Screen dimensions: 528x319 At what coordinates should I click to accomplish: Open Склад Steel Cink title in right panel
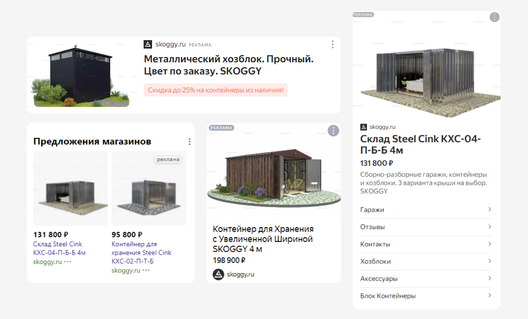[x=420, y=144]
